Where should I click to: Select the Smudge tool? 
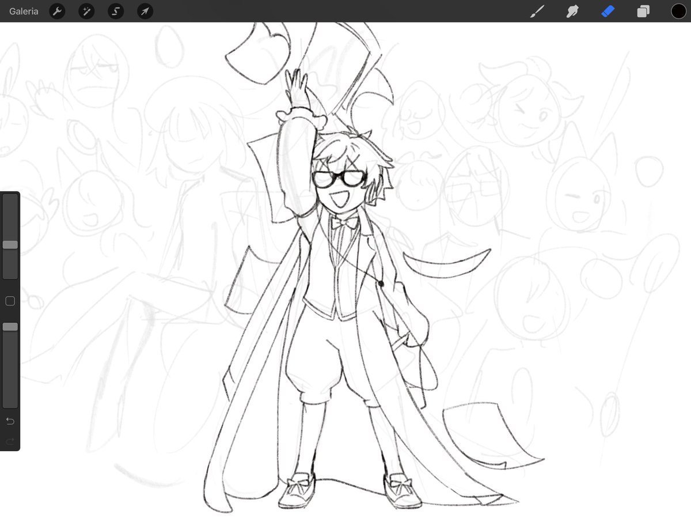coord(572,11)
